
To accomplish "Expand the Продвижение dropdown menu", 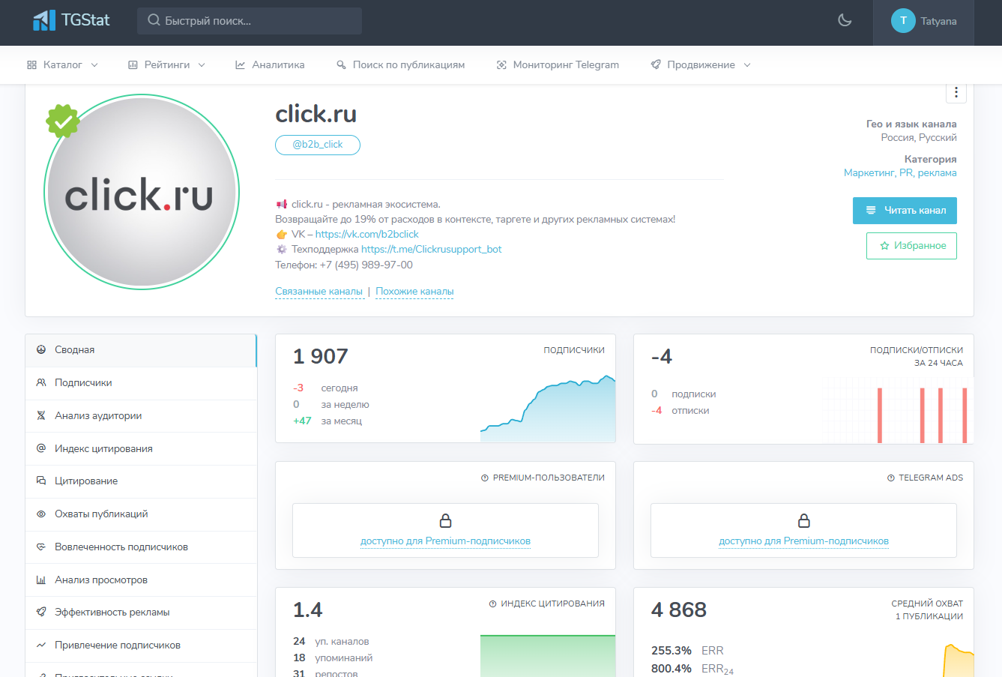I will 701,65.
